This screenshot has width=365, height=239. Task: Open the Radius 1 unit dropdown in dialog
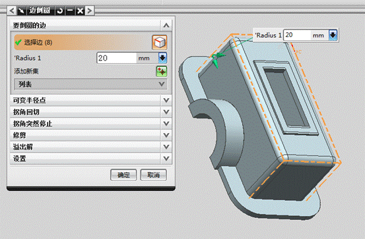163,58
